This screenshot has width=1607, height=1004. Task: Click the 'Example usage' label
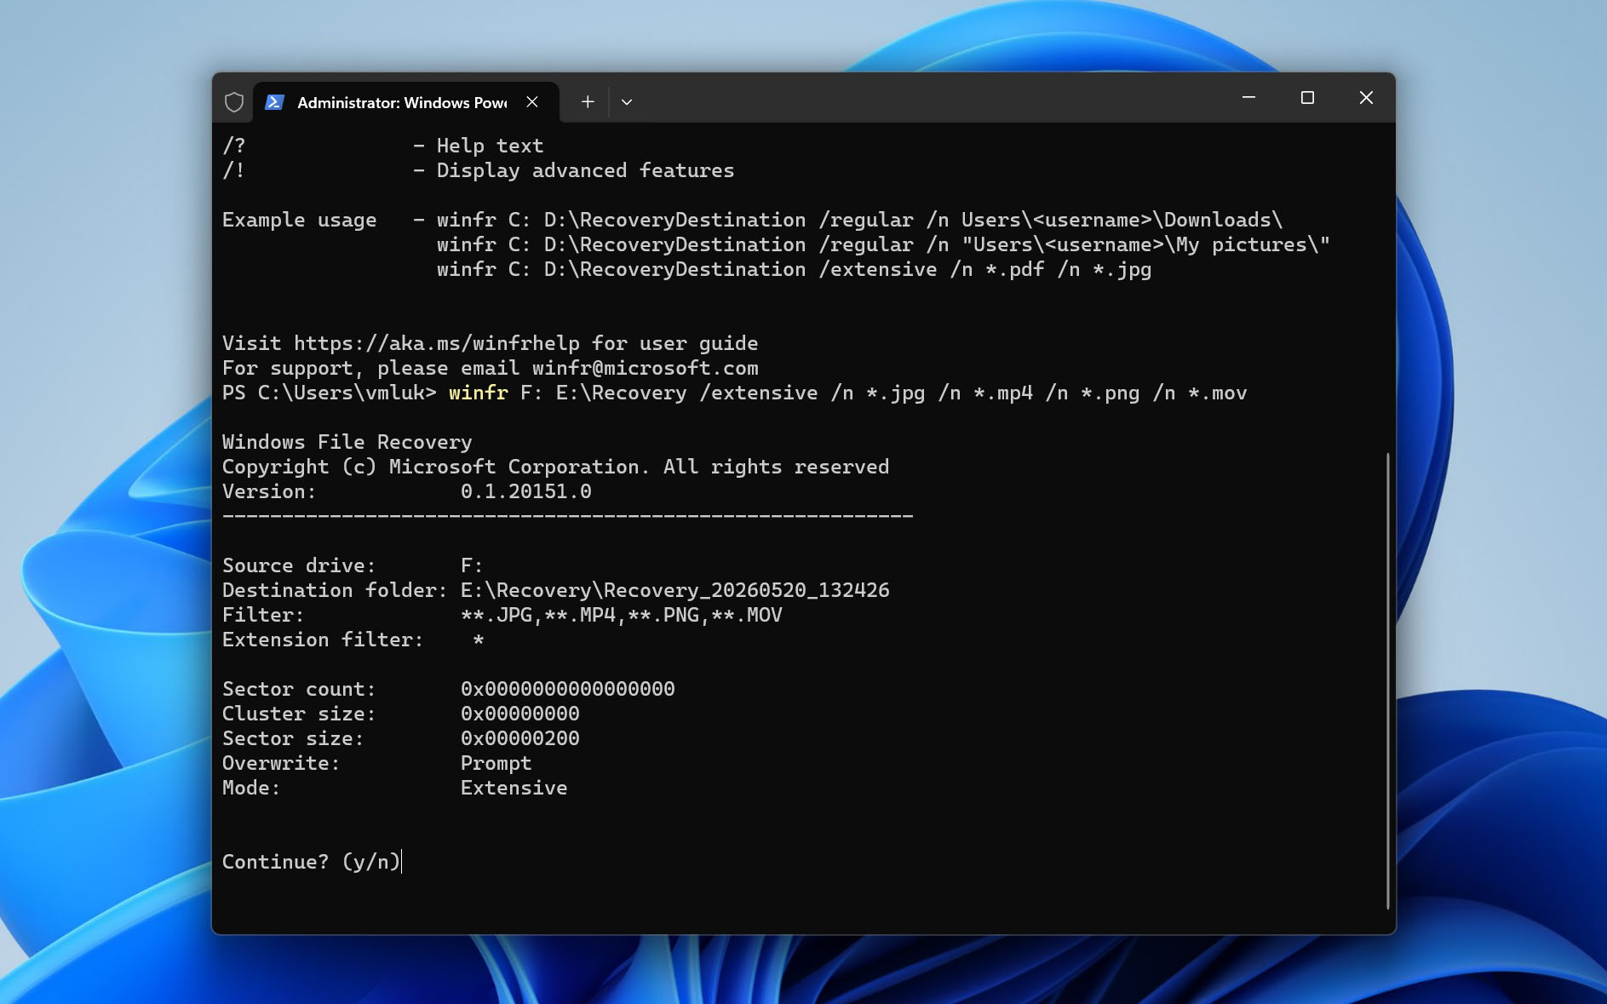(299, 220)
